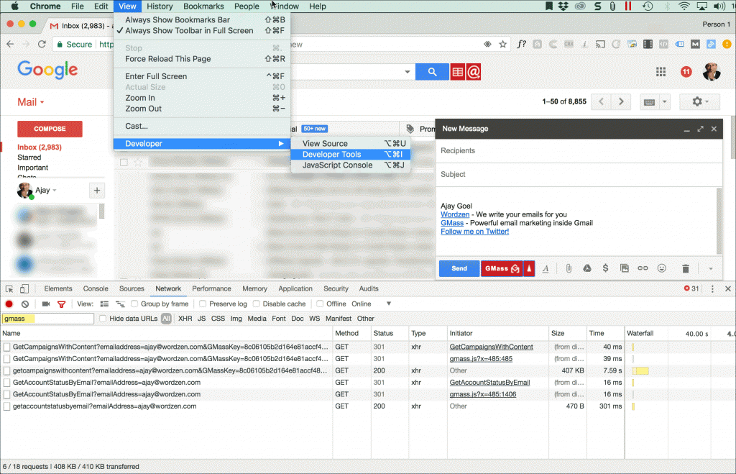Select Developer Tools menu item
This screenshot has height=474, width=736.
351,154
